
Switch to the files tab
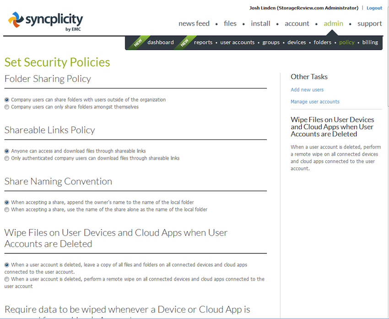click(230, 23)
